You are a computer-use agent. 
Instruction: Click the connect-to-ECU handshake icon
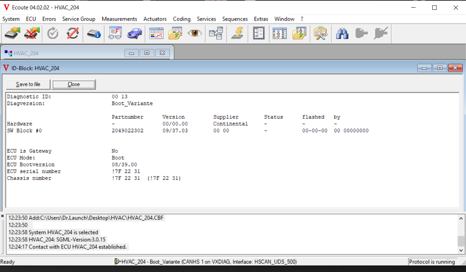[x=12, y=34]
